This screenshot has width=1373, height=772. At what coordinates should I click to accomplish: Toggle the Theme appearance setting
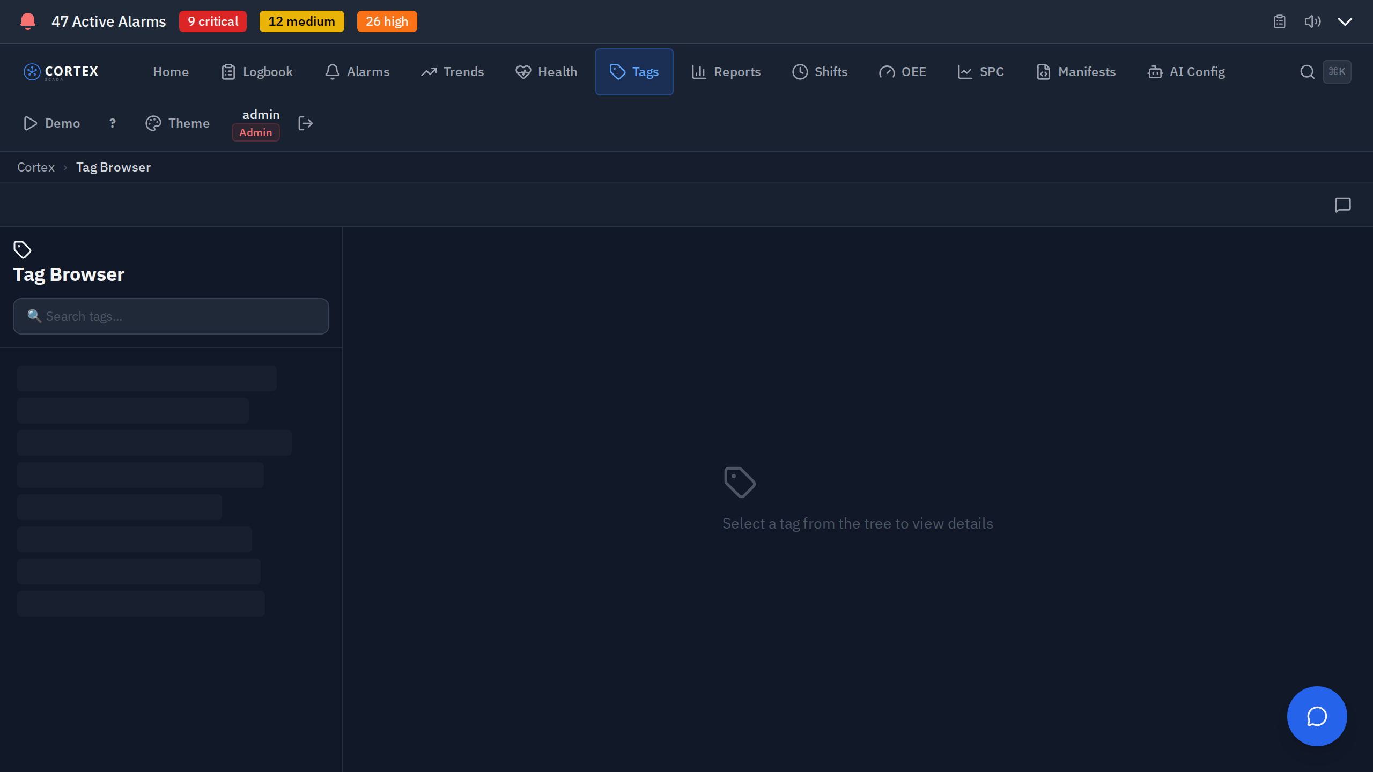point(177,123)
